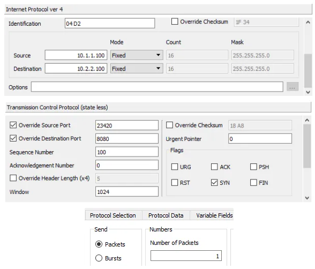This screenshot has width=315, height=269.
Task: Check the URG flag
Action: tap(175, 167)
